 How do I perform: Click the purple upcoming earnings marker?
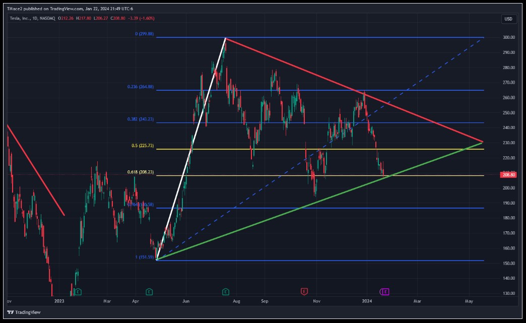point(385,291)
